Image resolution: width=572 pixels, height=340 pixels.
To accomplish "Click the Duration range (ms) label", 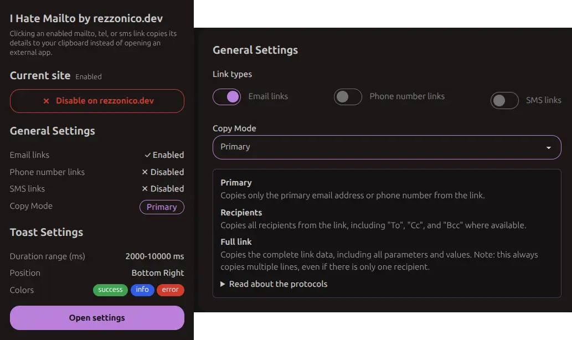I will click(48, 256).
